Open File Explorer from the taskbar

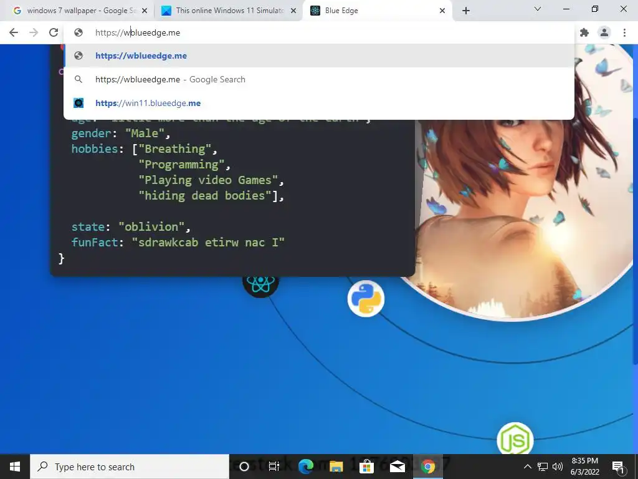click(x=336, y=467)
